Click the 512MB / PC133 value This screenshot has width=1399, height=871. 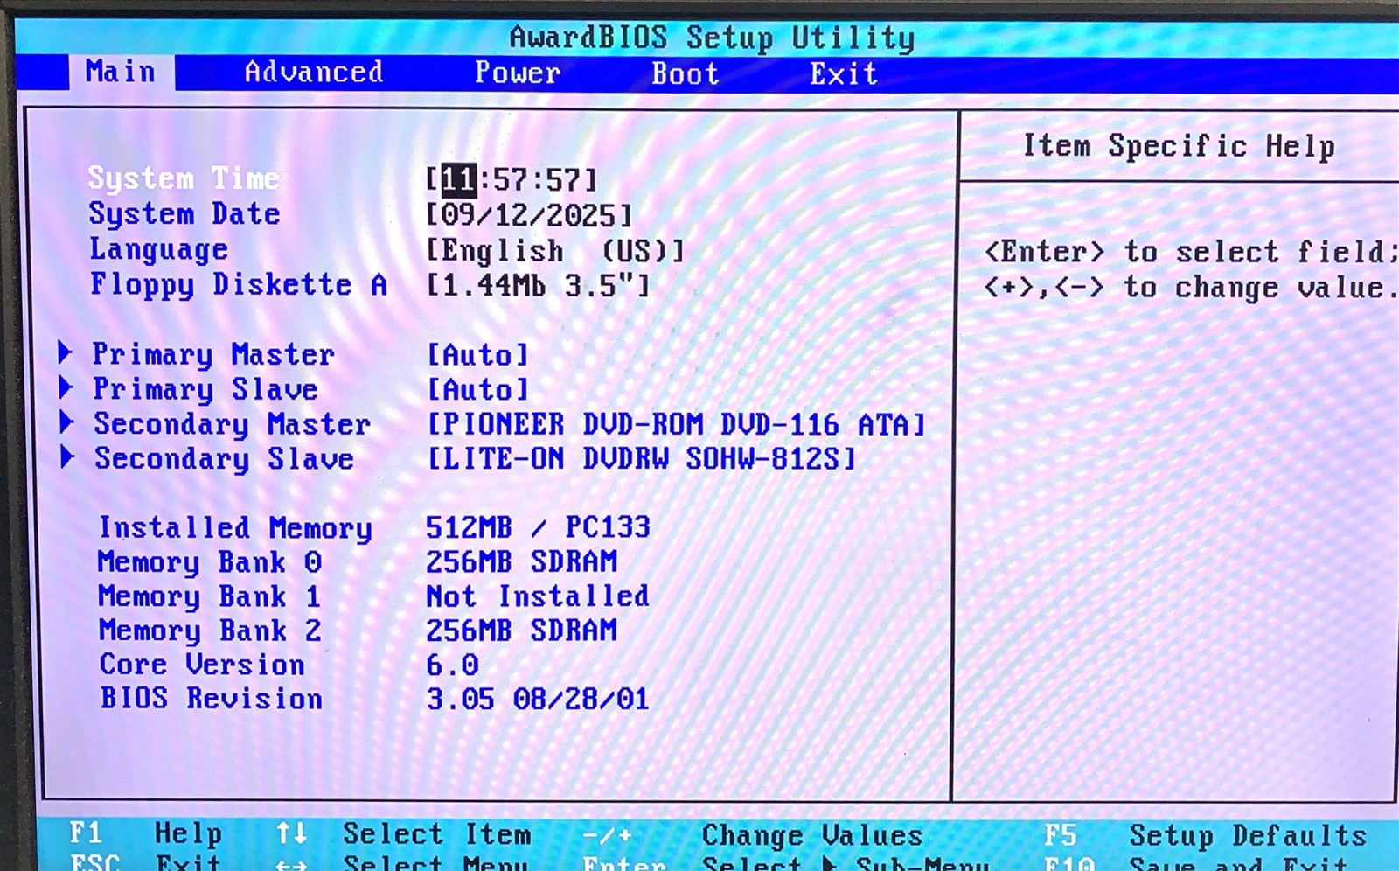coord(538,526)
